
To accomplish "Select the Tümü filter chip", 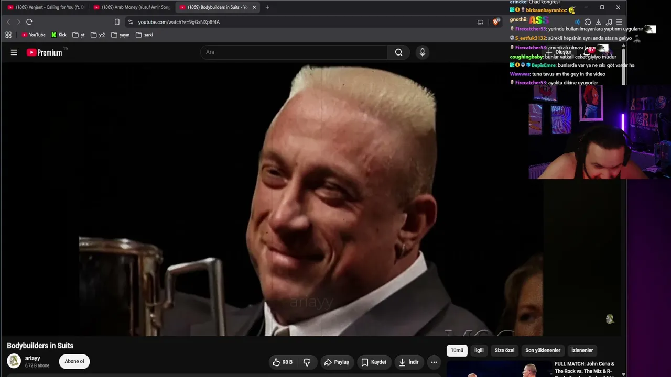I will point(457,350).
